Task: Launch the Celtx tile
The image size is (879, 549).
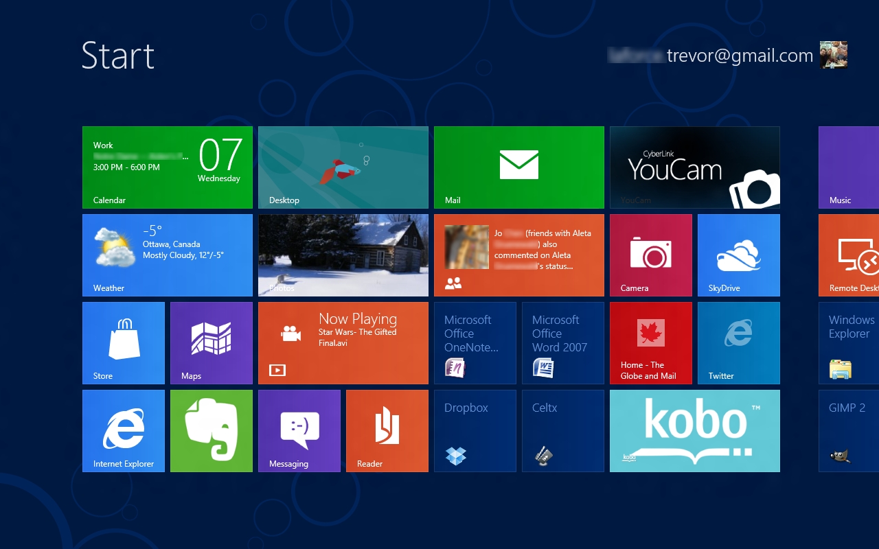Action: [x=563, y=431]
